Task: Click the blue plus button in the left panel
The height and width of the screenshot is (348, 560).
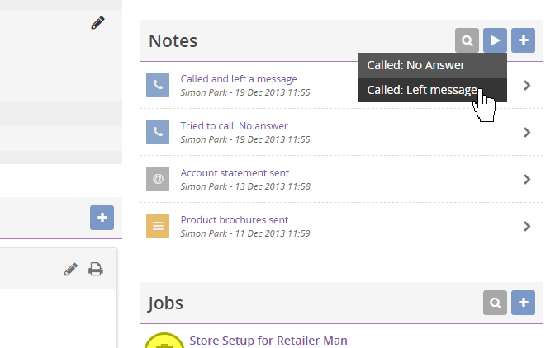Action: (102, 218)
